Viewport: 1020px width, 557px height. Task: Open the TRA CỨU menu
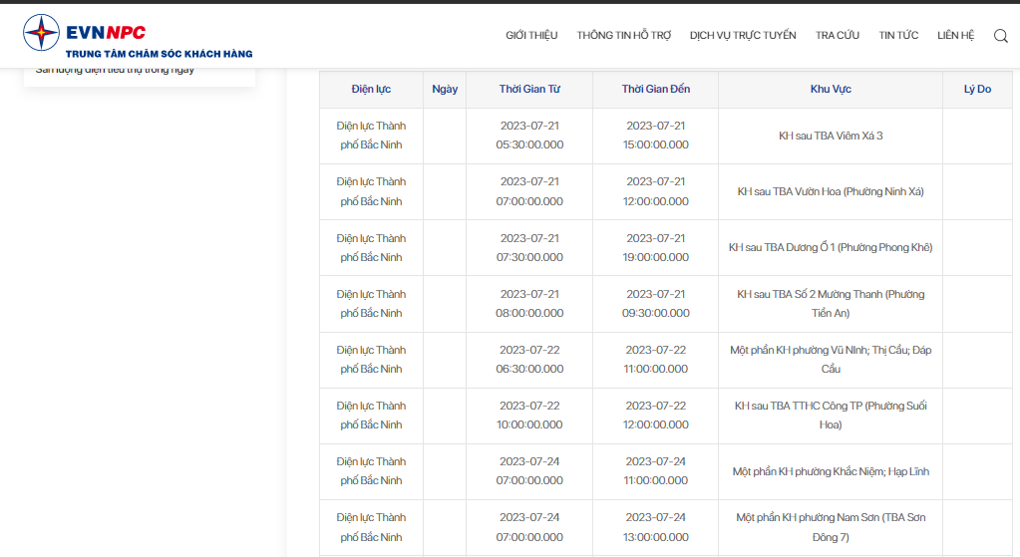point(838,35)
